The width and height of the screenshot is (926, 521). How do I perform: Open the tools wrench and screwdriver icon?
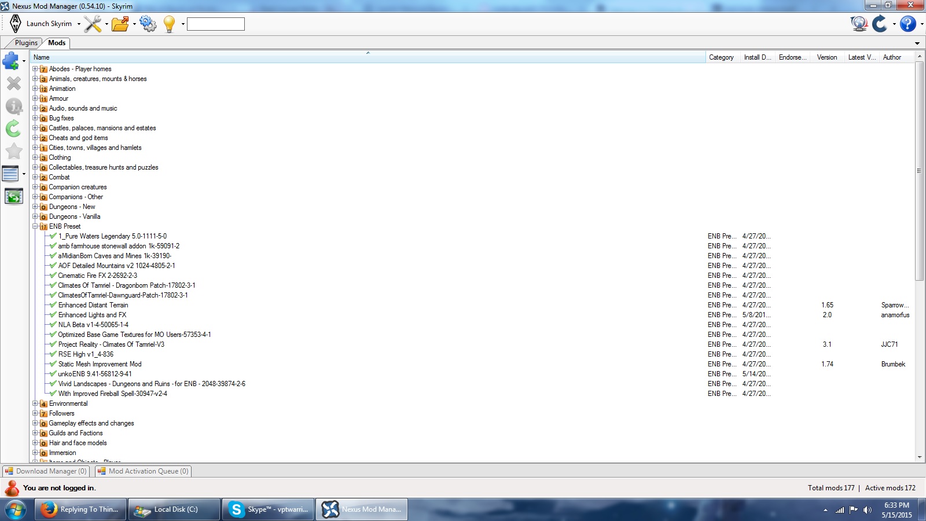(92, 24)
